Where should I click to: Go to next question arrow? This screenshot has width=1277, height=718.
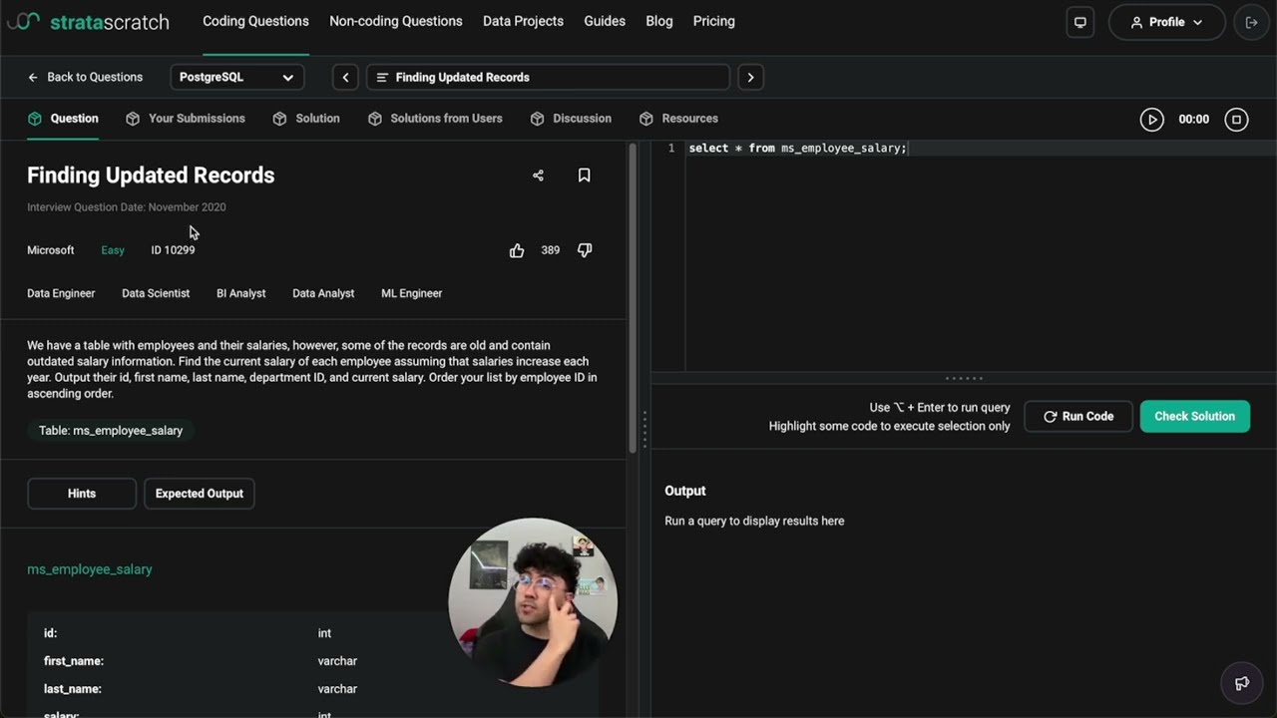(750, 77)
